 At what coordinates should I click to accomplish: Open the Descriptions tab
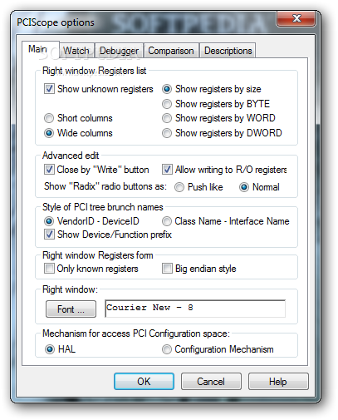pyautogui.click(x=228, y=51)
